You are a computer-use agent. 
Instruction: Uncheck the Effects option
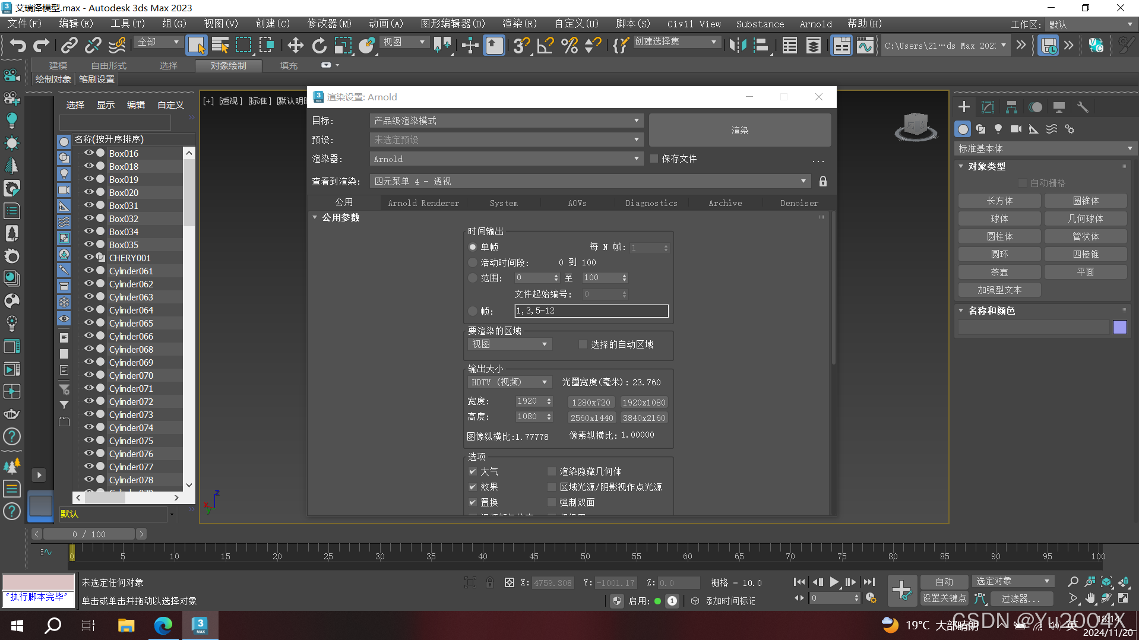tap(473, 487)
